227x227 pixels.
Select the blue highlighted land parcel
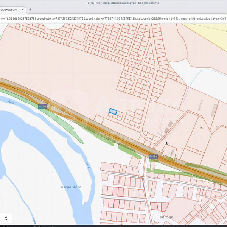[113, 111]
